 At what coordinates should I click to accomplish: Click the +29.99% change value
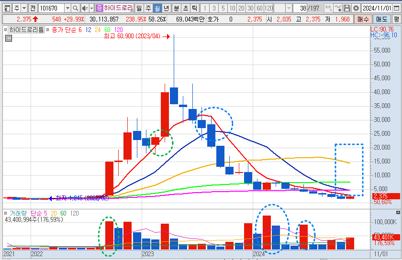(74, 19)
